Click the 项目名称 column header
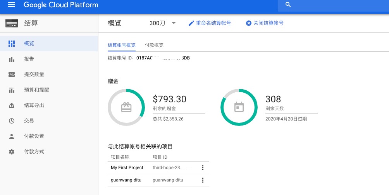This screenshot has width=389, height=195. (x=120, y=157)
